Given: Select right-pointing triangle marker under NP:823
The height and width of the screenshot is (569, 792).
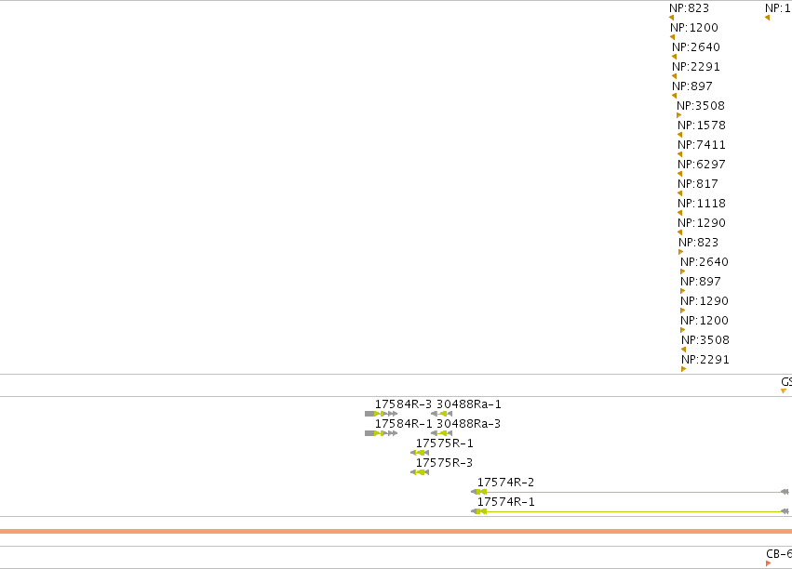Looking at the screenshot, I should click(x=681, y=252).
